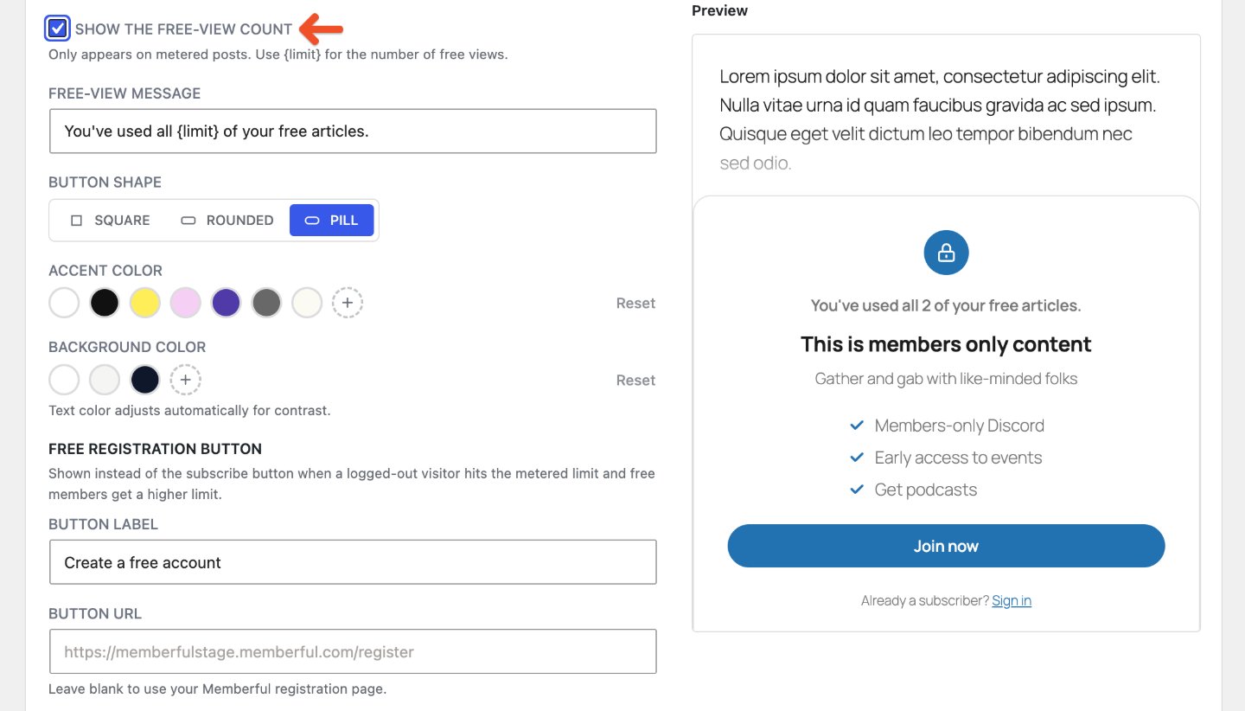Viewport: 1245px width, 711px height.
Task: Reset the accent color
Action: 635,304
